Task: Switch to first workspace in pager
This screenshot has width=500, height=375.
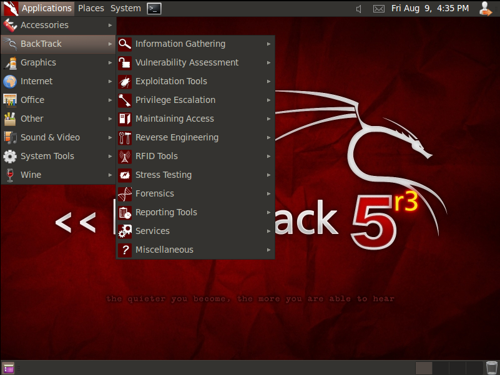Action: 423,368
